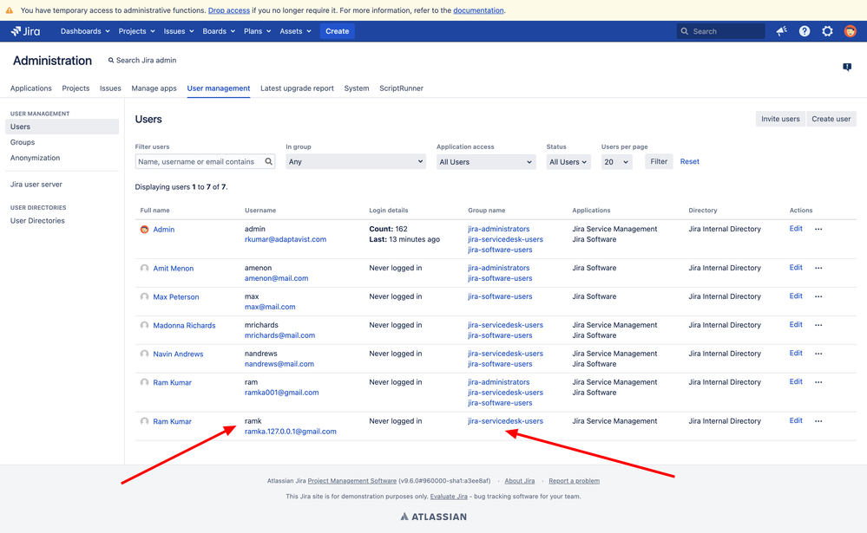Click the Invite users button
This screenshot has width=867, height=533.
click(780, 119)
